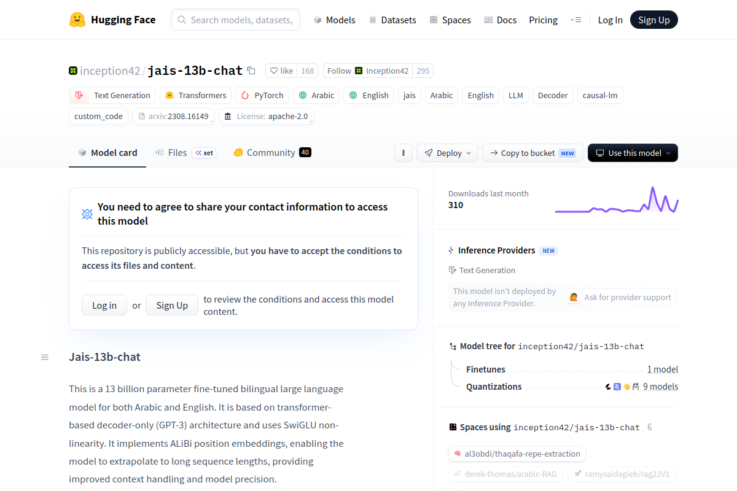Click the inception42 org avatar icon
Viewport: 737px width, 491px height.
(x=73, y=71)
